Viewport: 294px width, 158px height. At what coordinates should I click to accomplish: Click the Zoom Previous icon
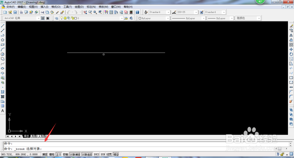[x=100, y=12]
